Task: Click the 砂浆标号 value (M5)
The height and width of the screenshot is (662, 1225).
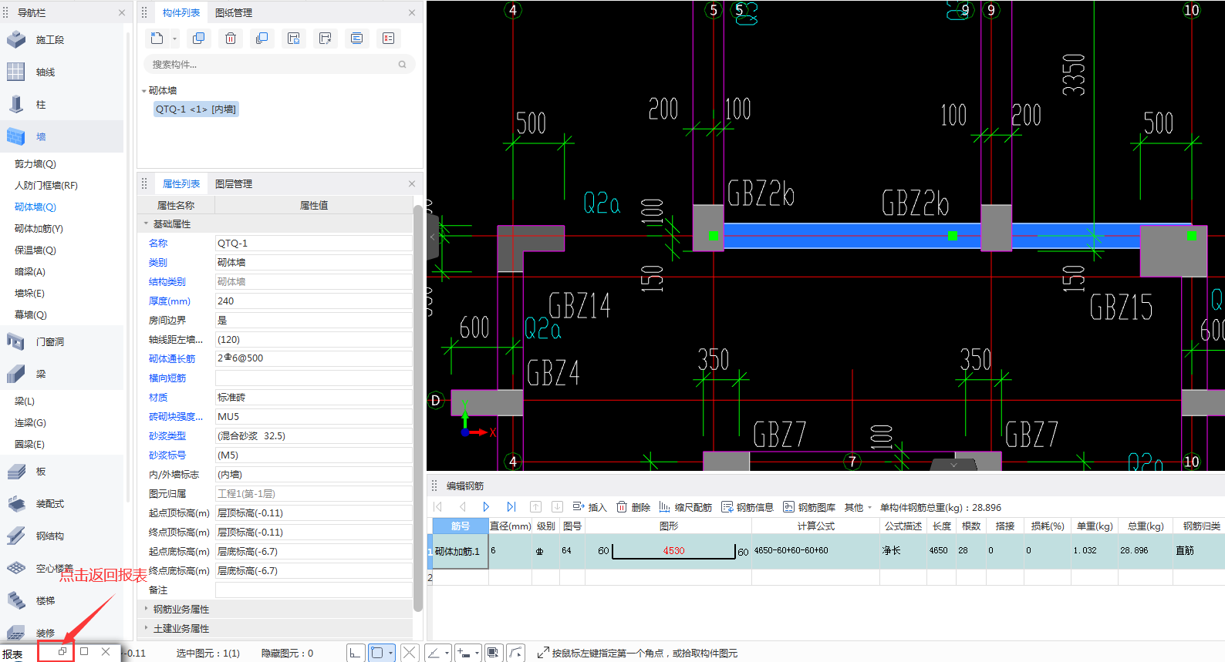Action: 313,455
